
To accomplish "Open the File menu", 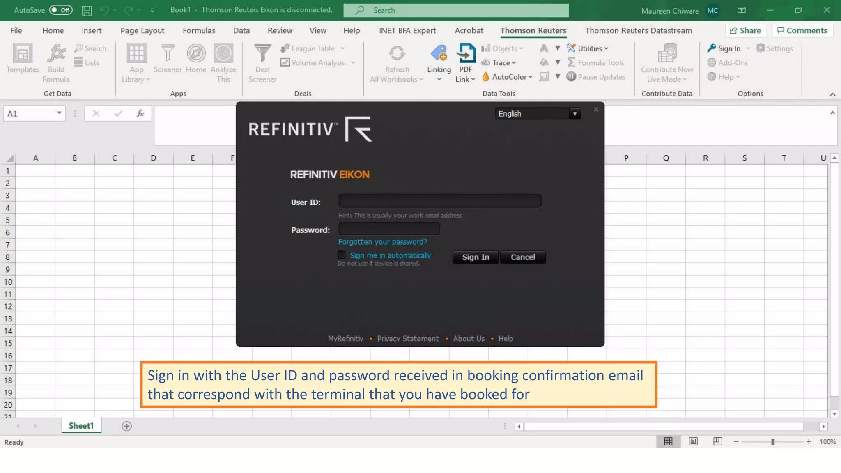I will pos(16,30).
